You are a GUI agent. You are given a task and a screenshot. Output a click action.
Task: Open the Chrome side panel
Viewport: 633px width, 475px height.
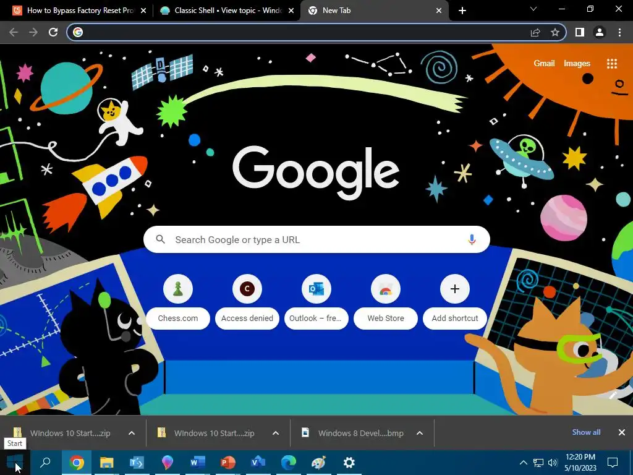(580, 32)
